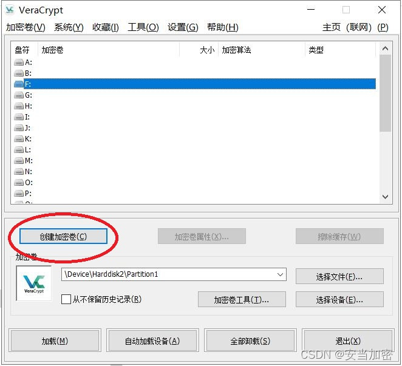
Task: Select the N: drive letter text
Action: point(29,171)
